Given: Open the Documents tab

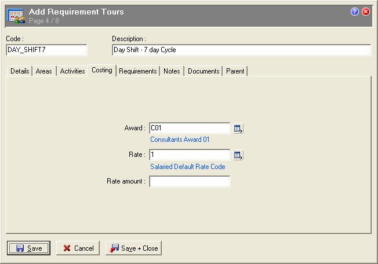Looking at the screenshot, I should pyautogui.click(x=203, y=71).
